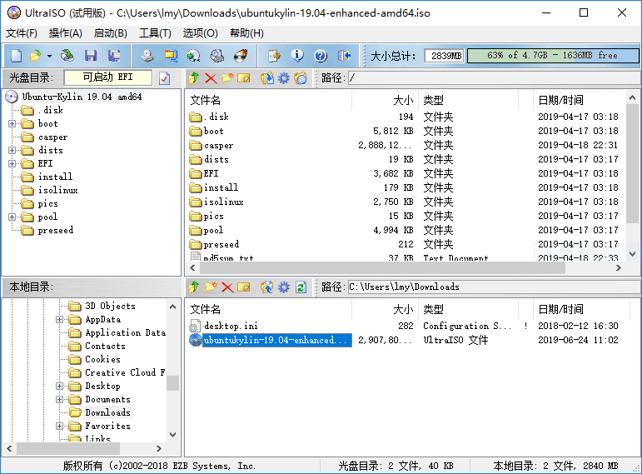This screenshot has height=474, width=642.
Task: Click the Open CD/DVD toolbar icon
Action: click(67, 56)
